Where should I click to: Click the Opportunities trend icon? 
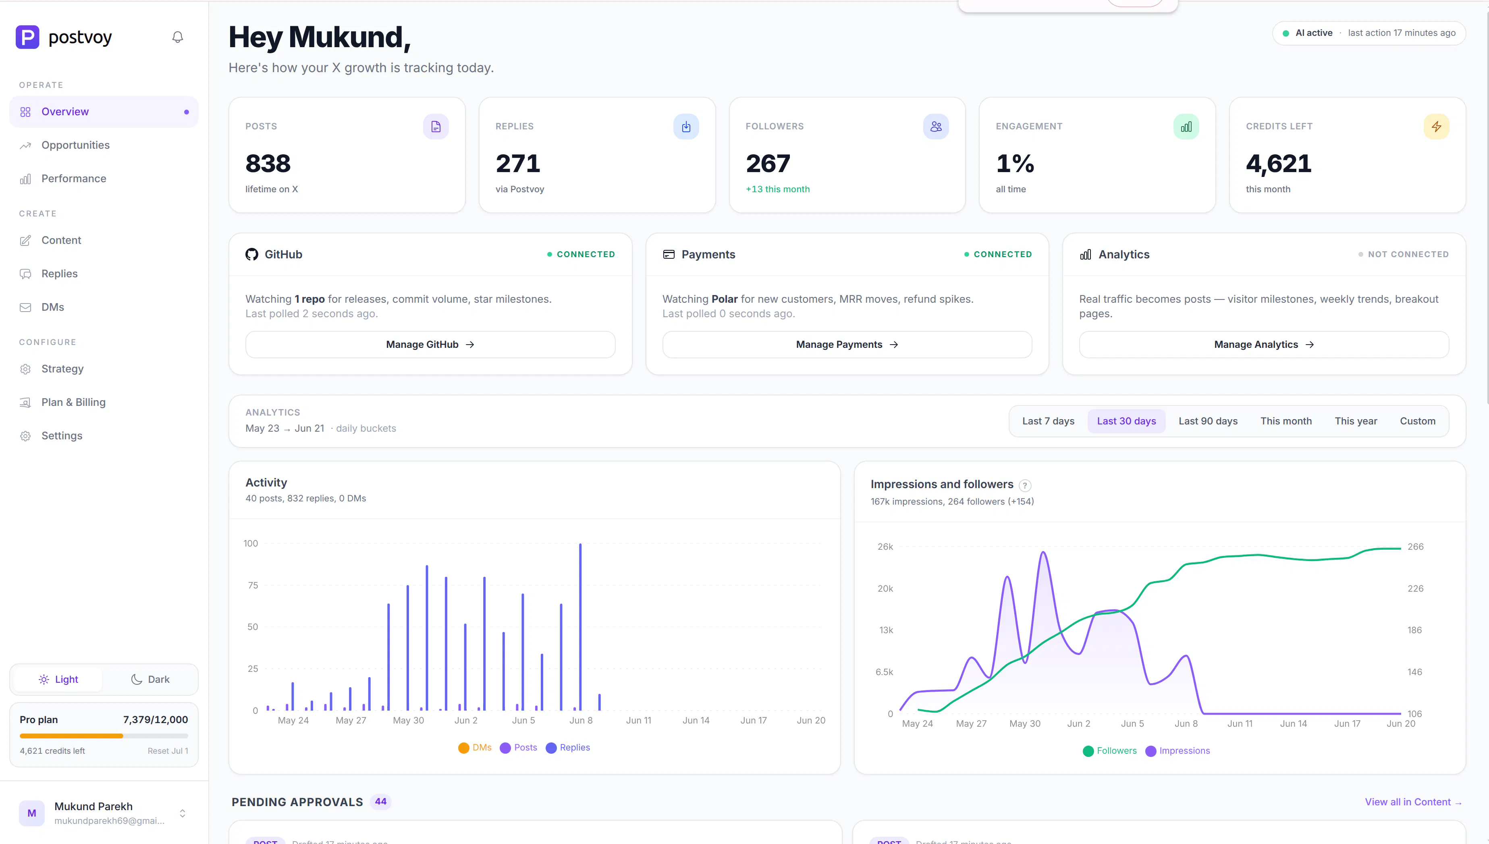click(25, 146)
